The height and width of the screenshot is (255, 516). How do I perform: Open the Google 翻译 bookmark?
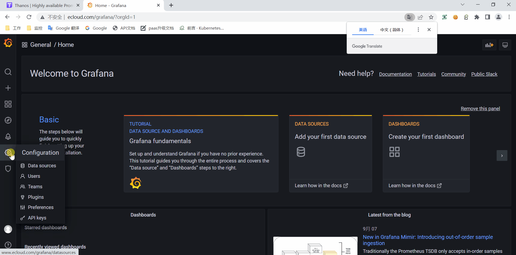63,28
